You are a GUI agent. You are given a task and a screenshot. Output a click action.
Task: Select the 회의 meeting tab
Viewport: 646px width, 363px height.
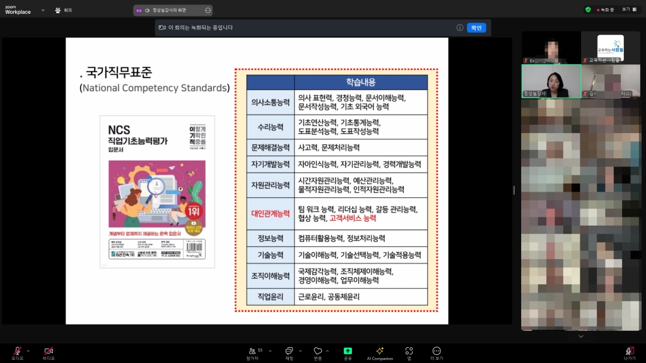(64, 10)
